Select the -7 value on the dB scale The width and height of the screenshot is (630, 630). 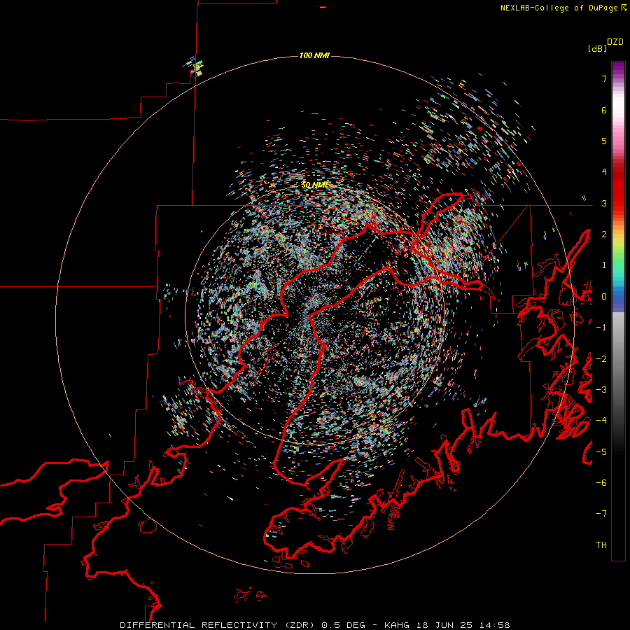pyautogui.click(x=601, y=514)
